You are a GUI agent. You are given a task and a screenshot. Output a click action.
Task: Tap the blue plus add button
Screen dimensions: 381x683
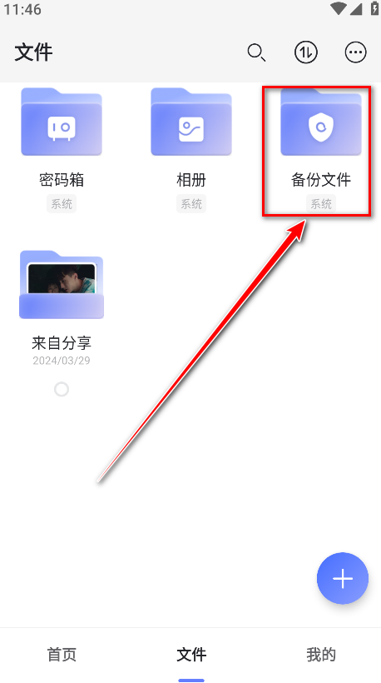pos(343,578)
